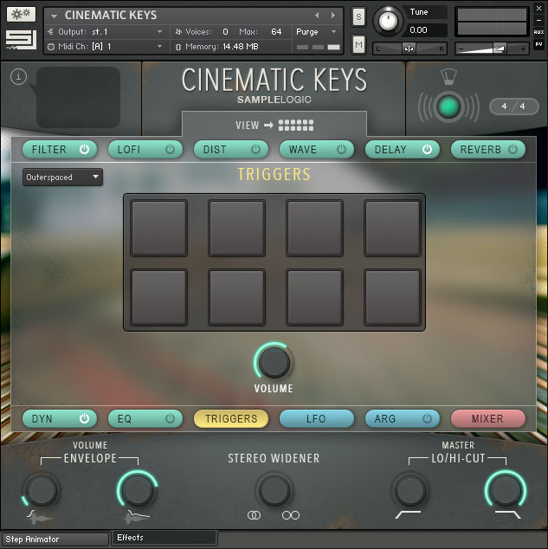Switch to the LFO tab

(316, 418)
